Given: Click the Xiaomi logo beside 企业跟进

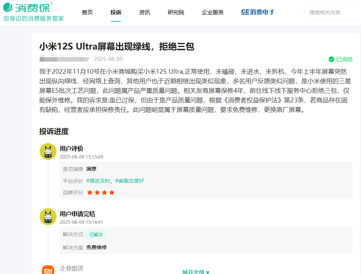Looking at the screenshot, I should 48,269.
